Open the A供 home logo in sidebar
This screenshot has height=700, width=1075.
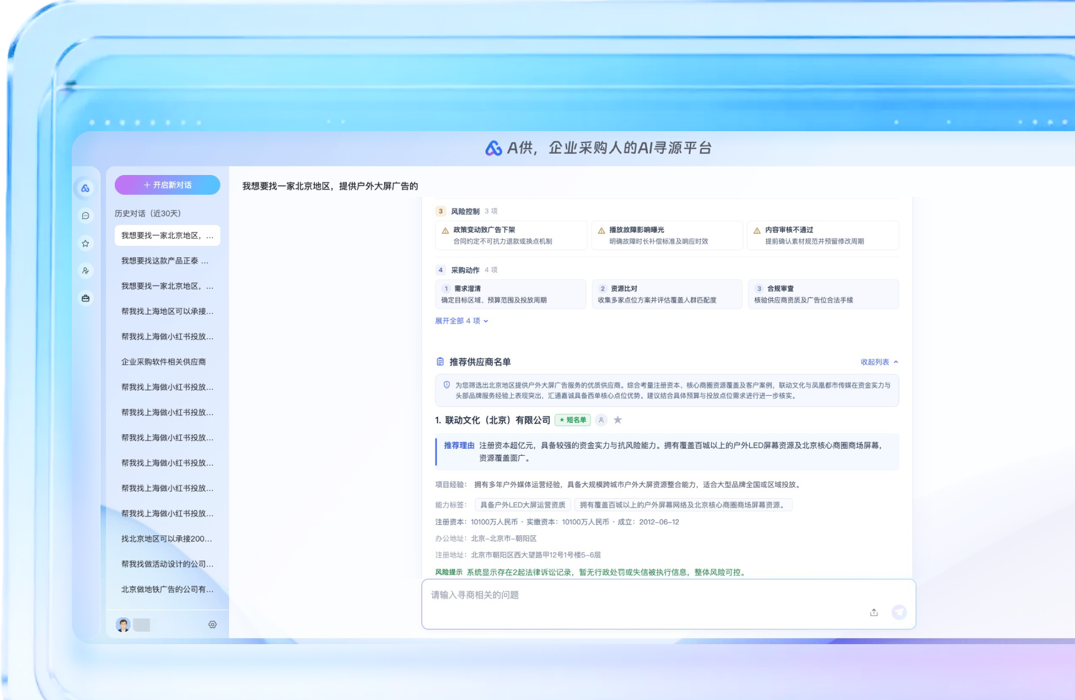click(x=85, y=188)
